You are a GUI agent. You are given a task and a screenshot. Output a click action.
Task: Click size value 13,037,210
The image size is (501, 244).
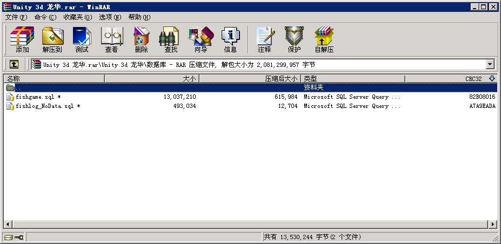pyautogui.click(x=179, y=97)
